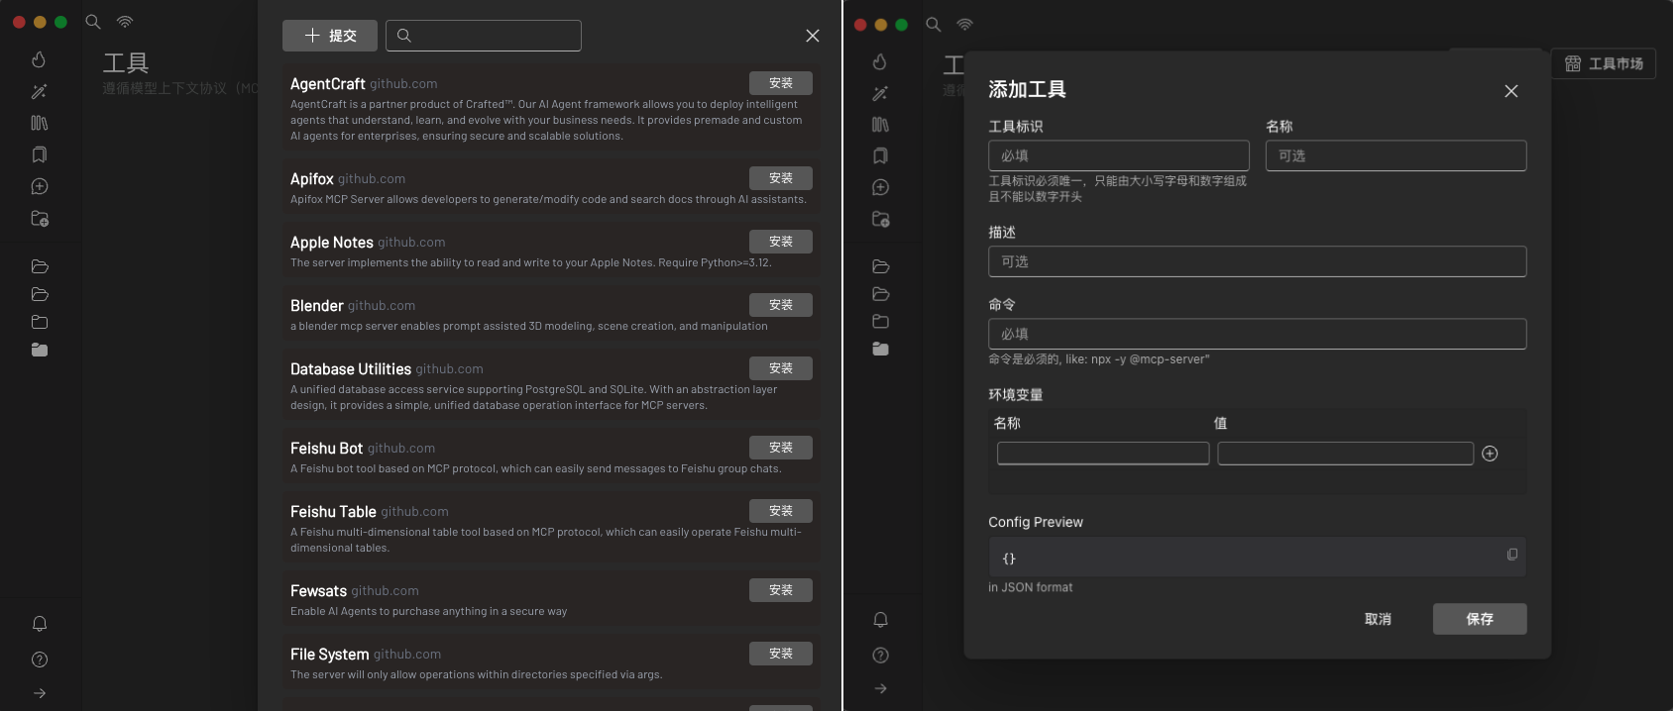Open the library books icon in left sidebar
The height and width of the screenshot is (711, 1673).
39,123
